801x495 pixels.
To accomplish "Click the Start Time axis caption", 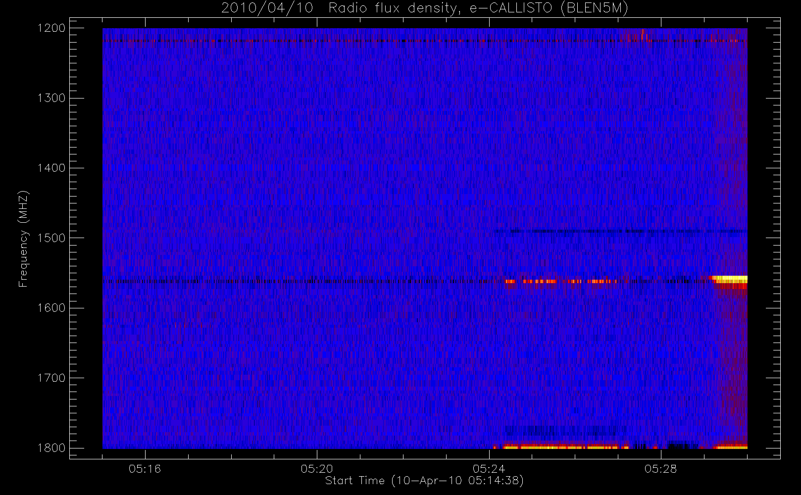I will point(425,481).
